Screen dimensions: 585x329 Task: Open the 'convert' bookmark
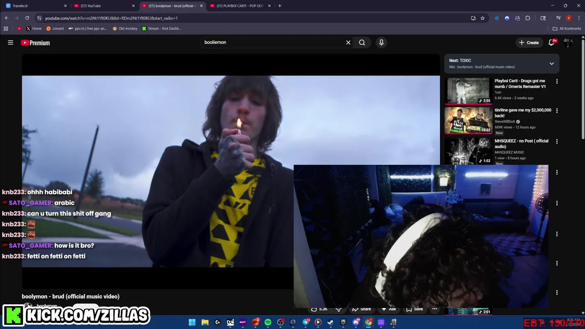pyautogui.click(x=55, y=28)
